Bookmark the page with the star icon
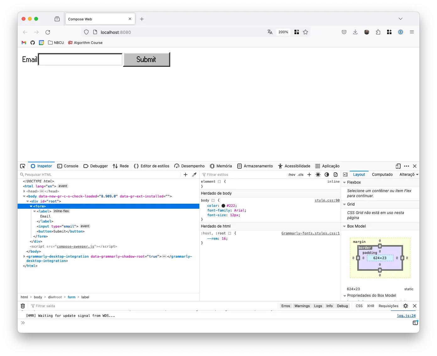 click(x=305, y=32)
